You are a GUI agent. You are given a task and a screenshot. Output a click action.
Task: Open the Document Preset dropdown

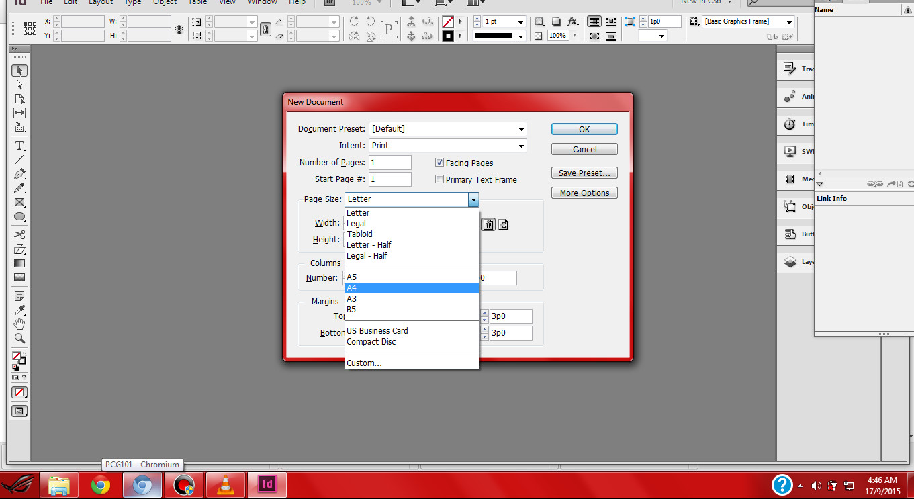click(521, 128)
